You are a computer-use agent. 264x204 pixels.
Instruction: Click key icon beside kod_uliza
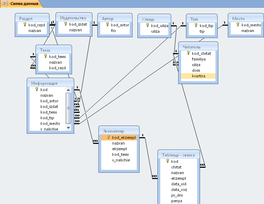(x=147, y=25)
